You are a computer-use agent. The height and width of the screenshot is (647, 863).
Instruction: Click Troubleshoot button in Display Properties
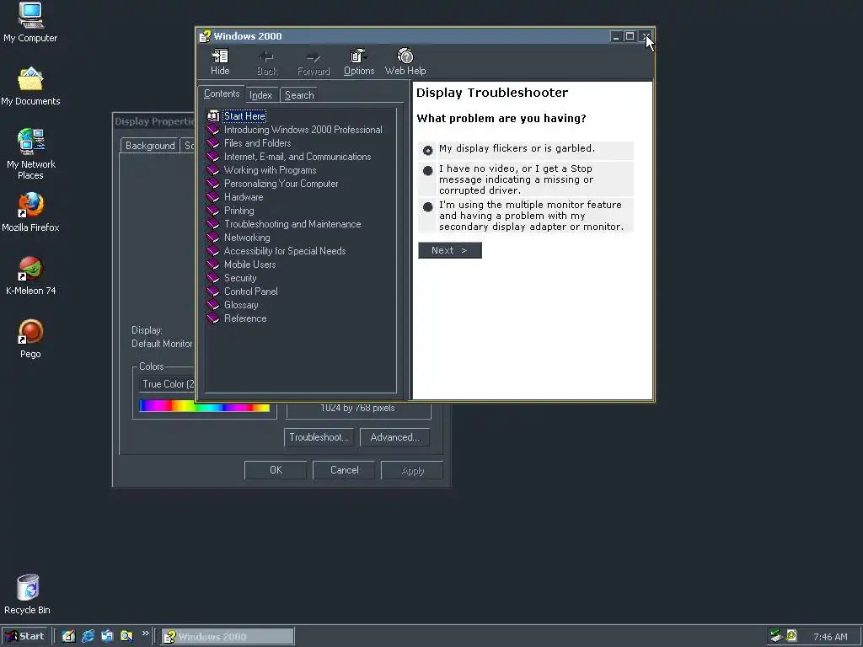click(x=319, y=437)
